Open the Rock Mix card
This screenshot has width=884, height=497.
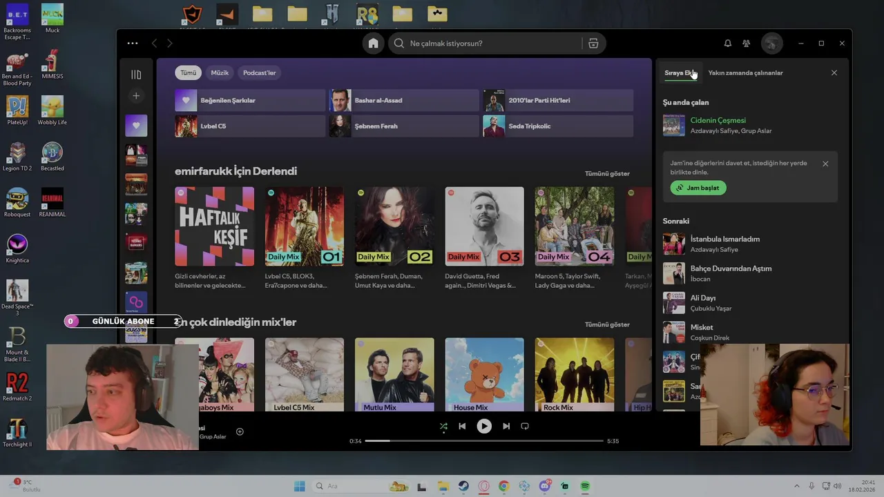(x=575, y=375)
